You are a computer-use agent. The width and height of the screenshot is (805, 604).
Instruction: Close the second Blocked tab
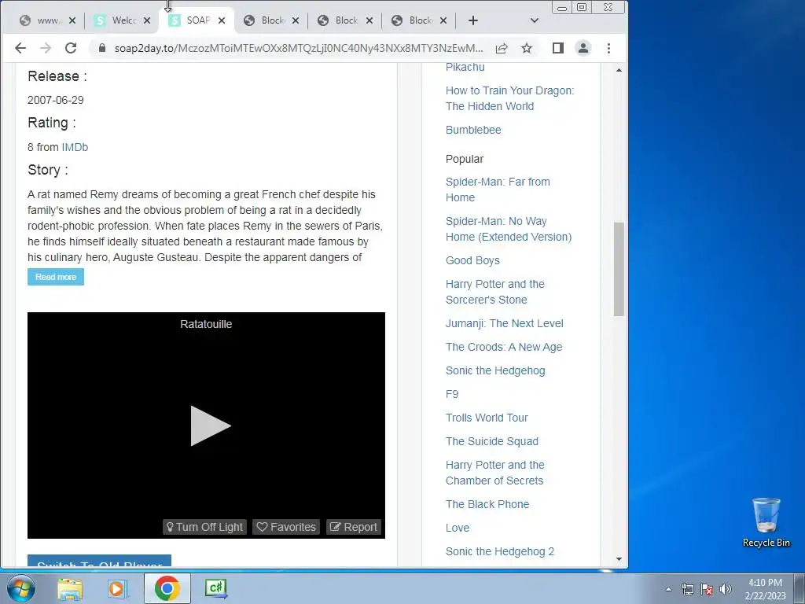[x=369, y=20]
